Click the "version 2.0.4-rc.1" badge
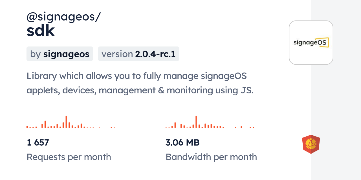The width and height of the screenshot is (361, 180). click(x=138, y=54)
